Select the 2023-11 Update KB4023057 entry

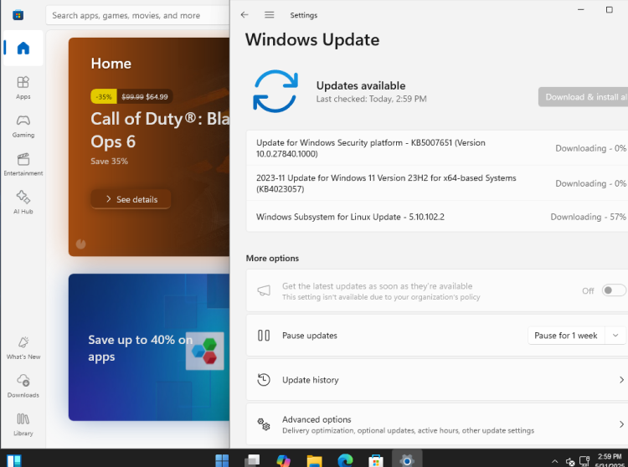click(x=437, y=183)
